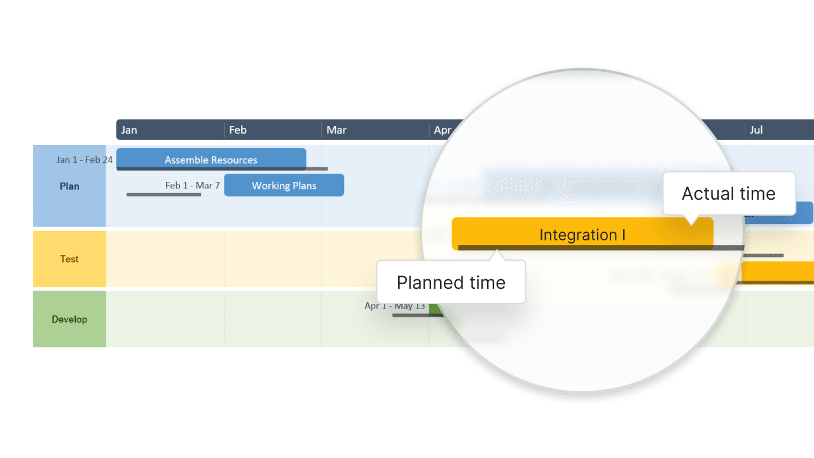This screenshot has width=814, height=458.
Task: Click the Jul month header
Action: point(756,130)
